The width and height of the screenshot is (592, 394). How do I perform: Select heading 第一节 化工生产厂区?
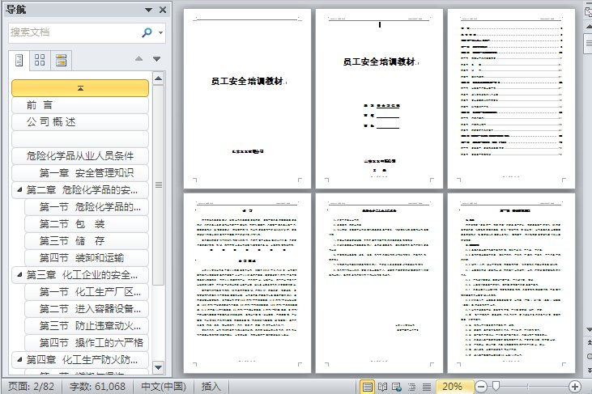pos(87,292)
